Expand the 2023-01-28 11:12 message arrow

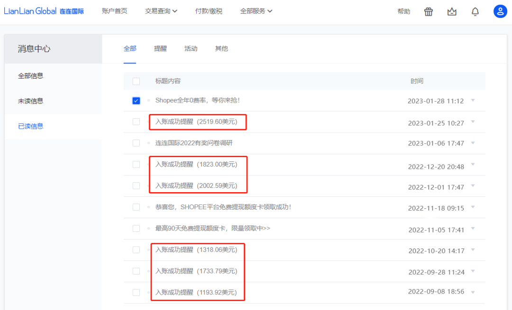click(x=473, y=100)
